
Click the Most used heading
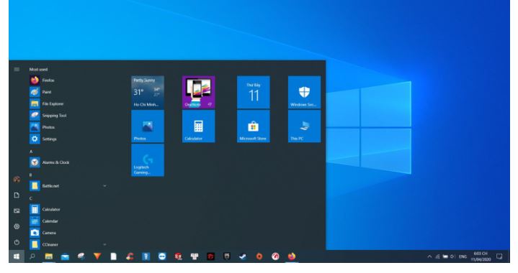point(38,70)
